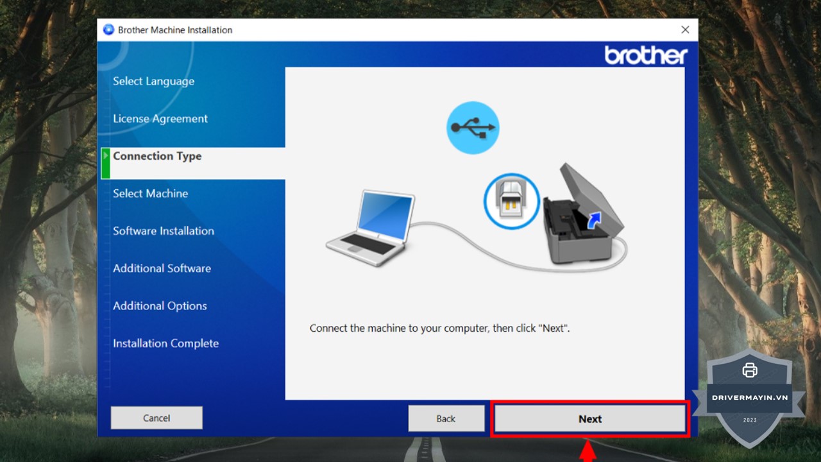
Task: Open the License Agreement step
Action: (x=160, y=119)
